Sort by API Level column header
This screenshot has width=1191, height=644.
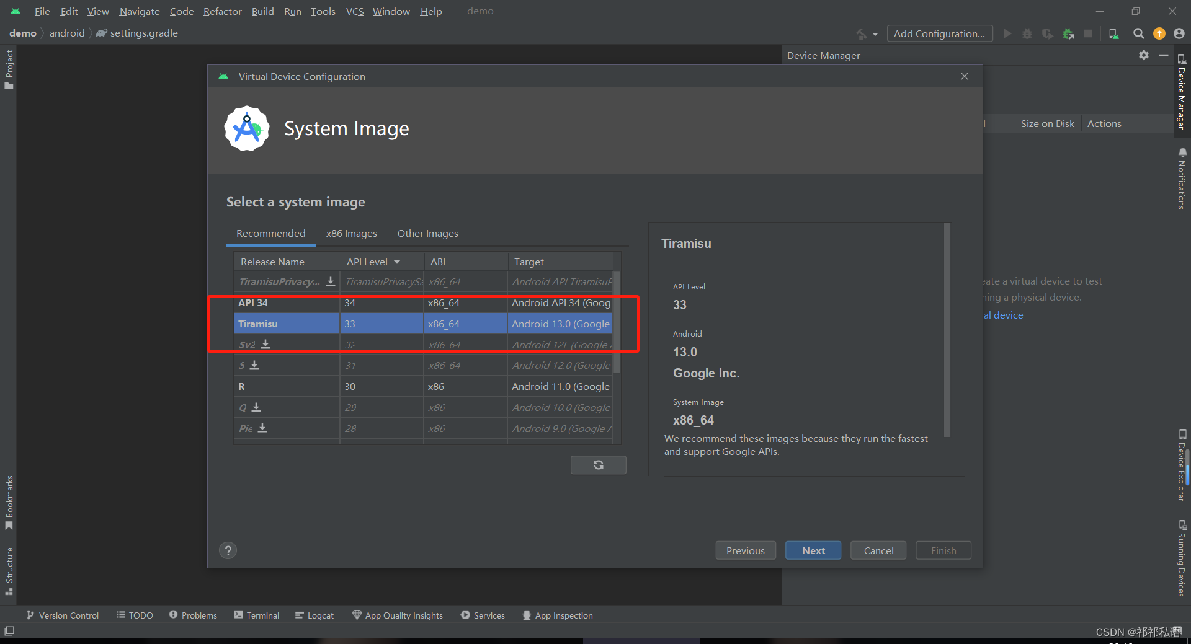pyautogui.click(x=381, y=262)
